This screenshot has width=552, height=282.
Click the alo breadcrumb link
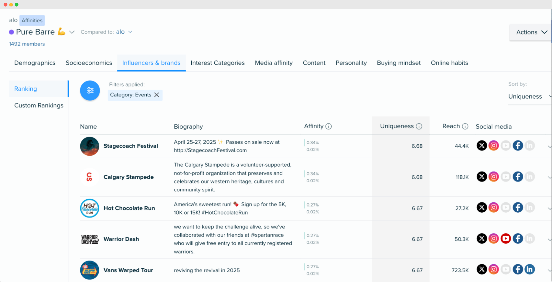(13, 20)
